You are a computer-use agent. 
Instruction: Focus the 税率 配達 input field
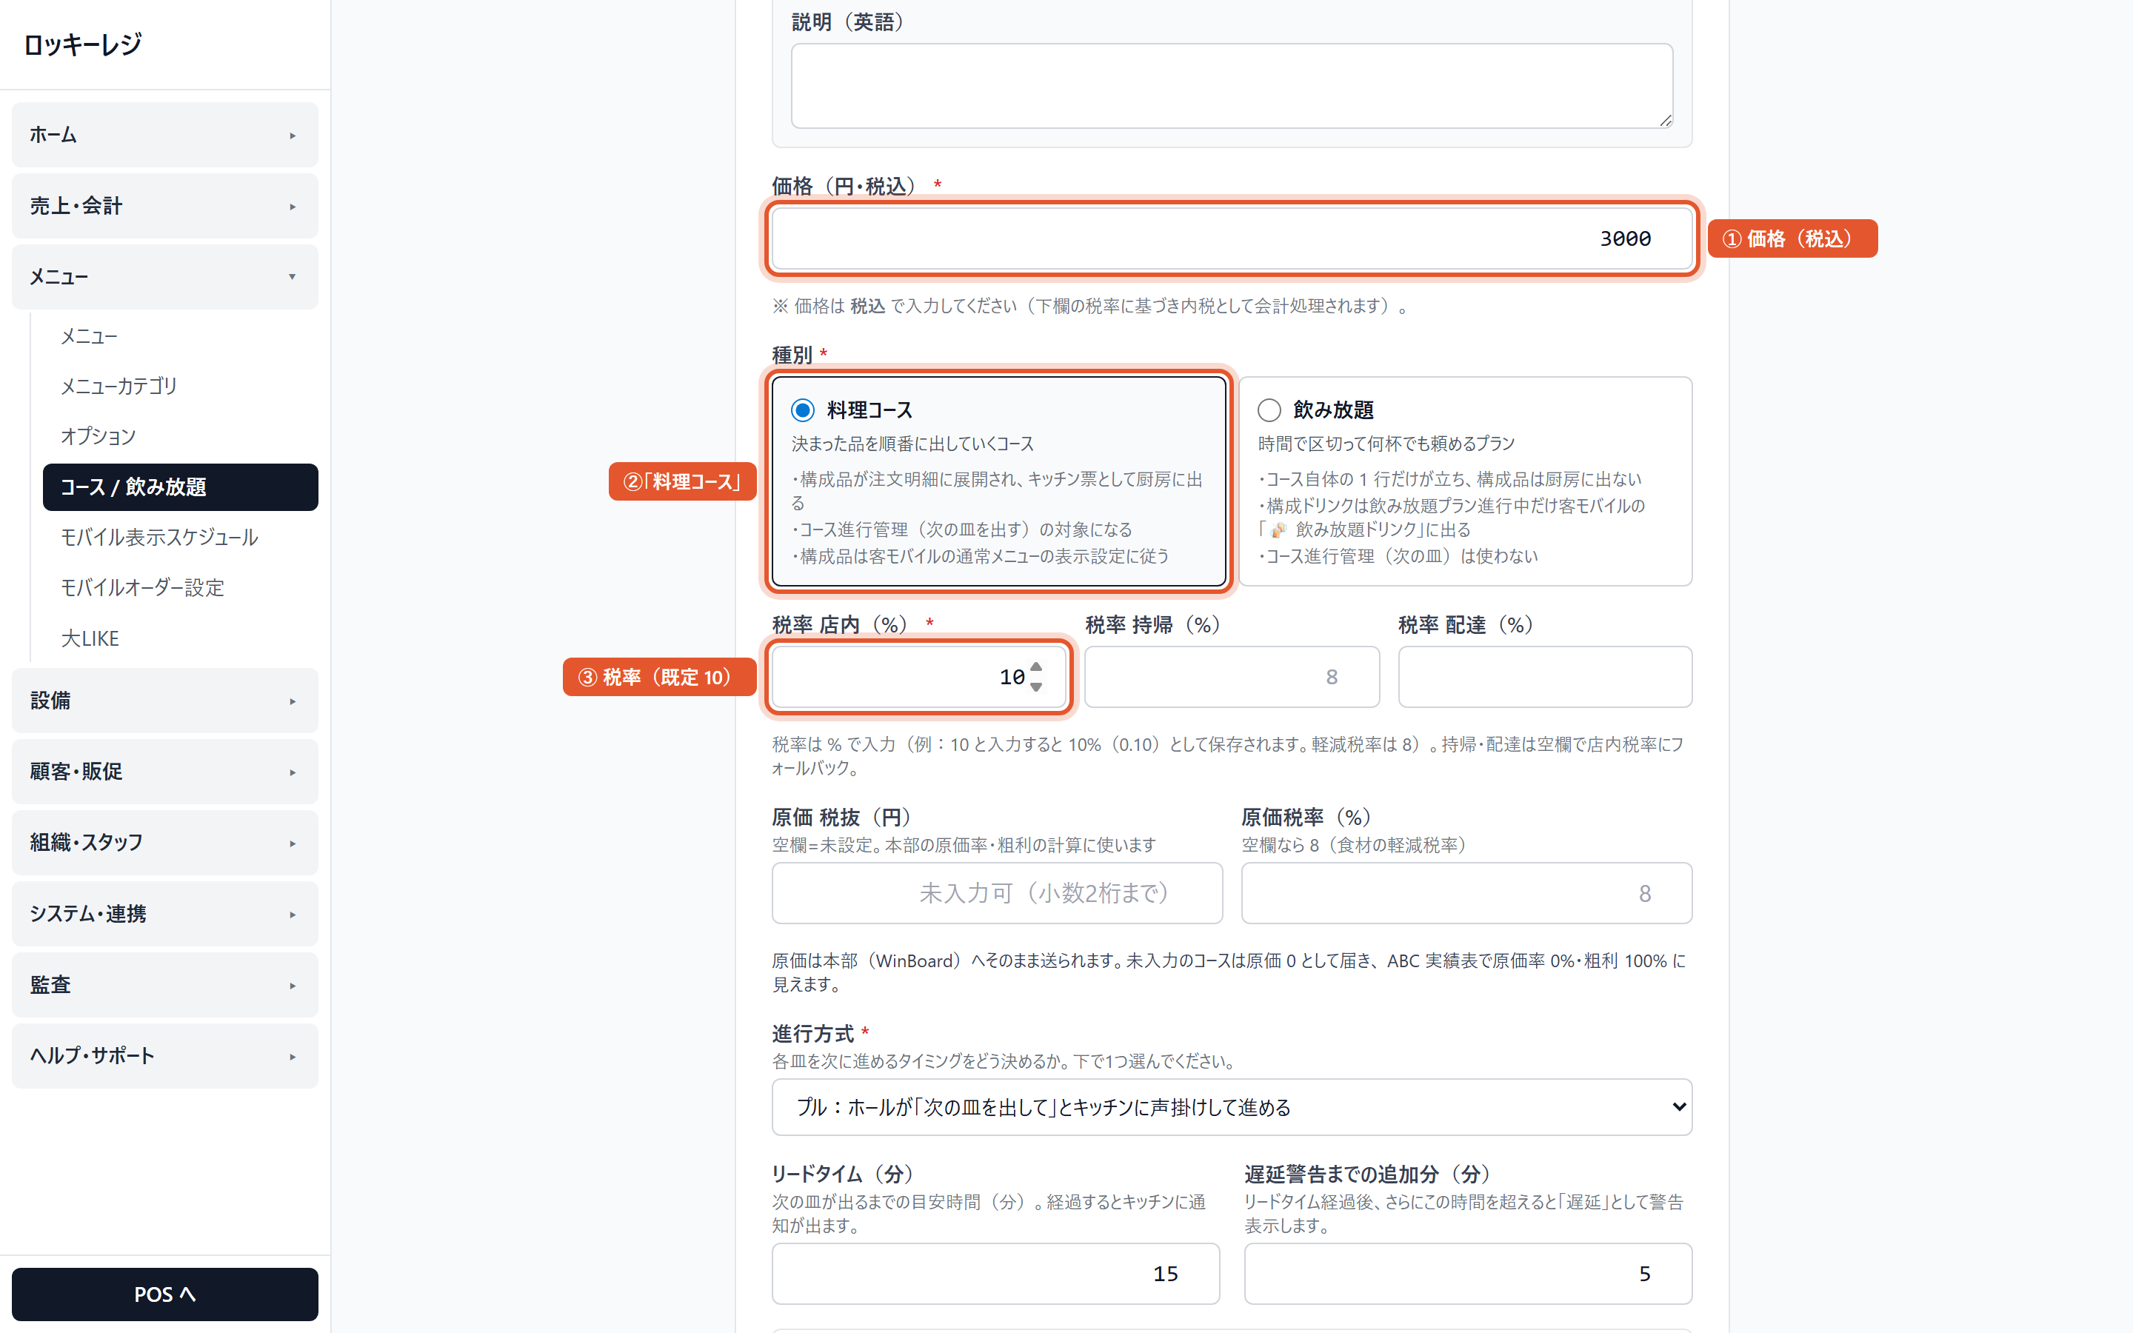(x=1544, y=677)
